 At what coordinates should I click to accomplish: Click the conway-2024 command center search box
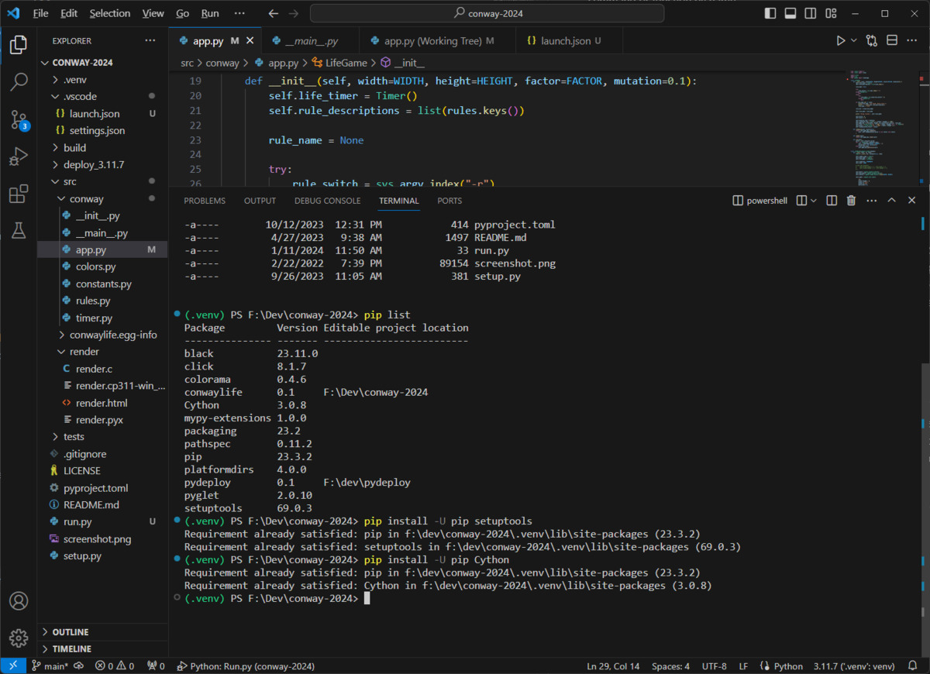(487, 13)
